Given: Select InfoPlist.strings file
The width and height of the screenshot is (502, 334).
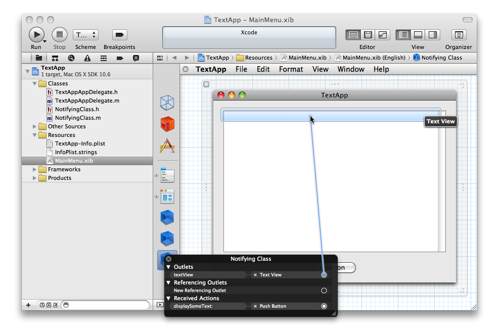Looking at the screenshot, I should [x=75, y=152].
